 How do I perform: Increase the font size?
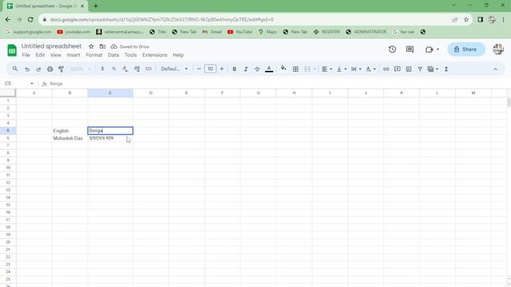[222, 69]
